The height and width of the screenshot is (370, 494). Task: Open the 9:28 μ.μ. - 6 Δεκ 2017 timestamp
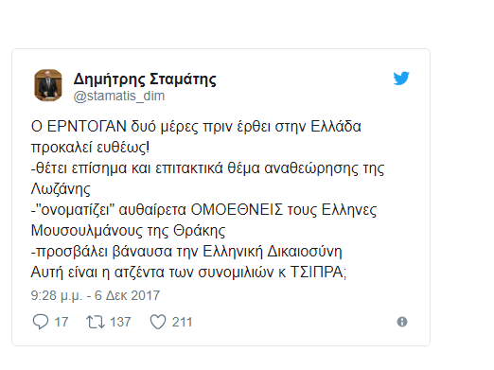coord(96,295)
